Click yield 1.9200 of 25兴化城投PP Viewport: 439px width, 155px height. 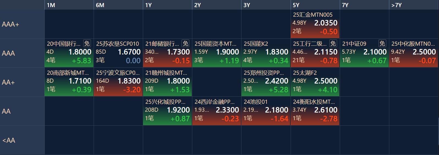(178, 110)
